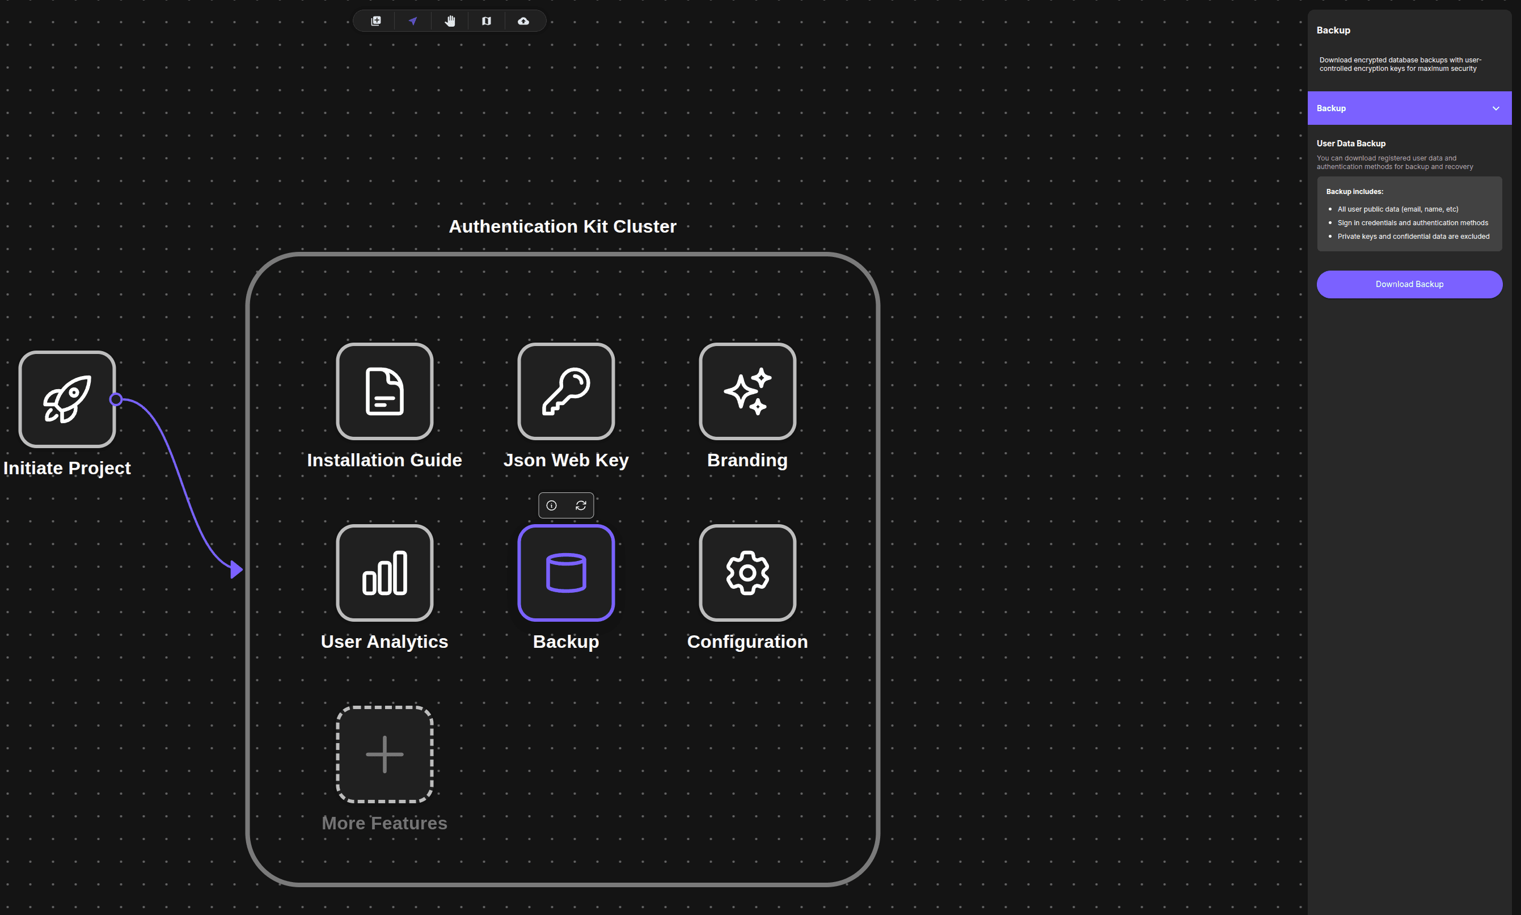The width and height of the screenshot is (1521, 915).
Task: Open the Branding sparkles node
Action: (x=747, y=391)
